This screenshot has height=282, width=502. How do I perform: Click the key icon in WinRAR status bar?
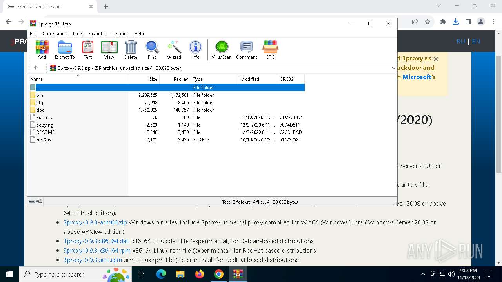(39, 201)
